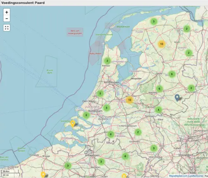Open the cluster of 3 south of Antwerpen

point(101,161)
